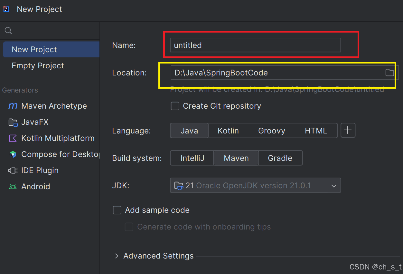Image resolution: width=403 pixels, height=274 pixels.
Task: Select Java as the language
Action: click(x=189, y=131)
